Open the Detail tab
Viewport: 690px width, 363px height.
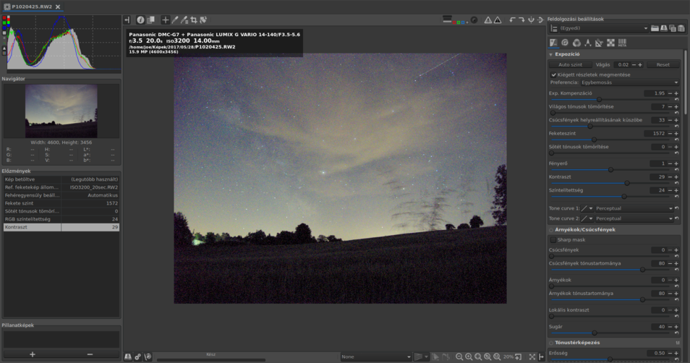point(565,43)
